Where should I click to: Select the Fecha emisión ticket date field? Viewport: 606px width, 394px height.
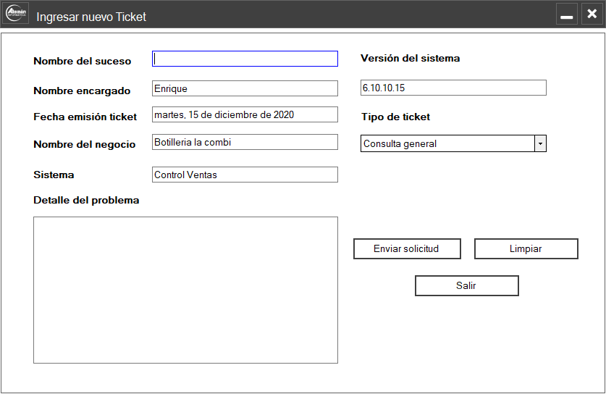[x=245, y=114]
